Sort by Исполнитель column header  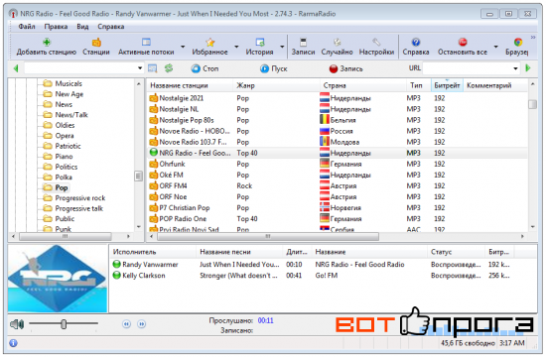click(153, 252)
